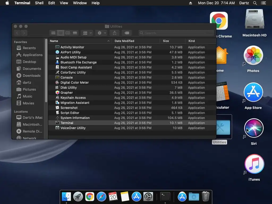This screenshot has height=204, width=272.
Task: Open the View menu
Action: pos(64,3)
